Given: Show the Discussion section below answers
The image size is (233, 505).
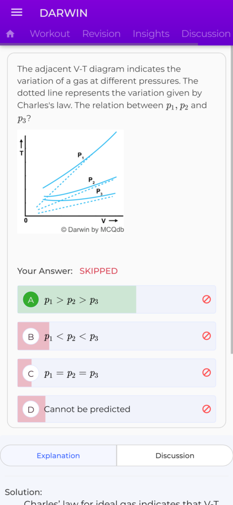Looking at the screenshot, I should (x=175, y=455).
